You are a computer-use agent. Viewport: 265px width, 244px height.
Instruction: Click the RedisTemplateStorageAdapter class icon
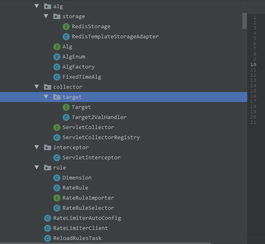(x=66, y=37)
